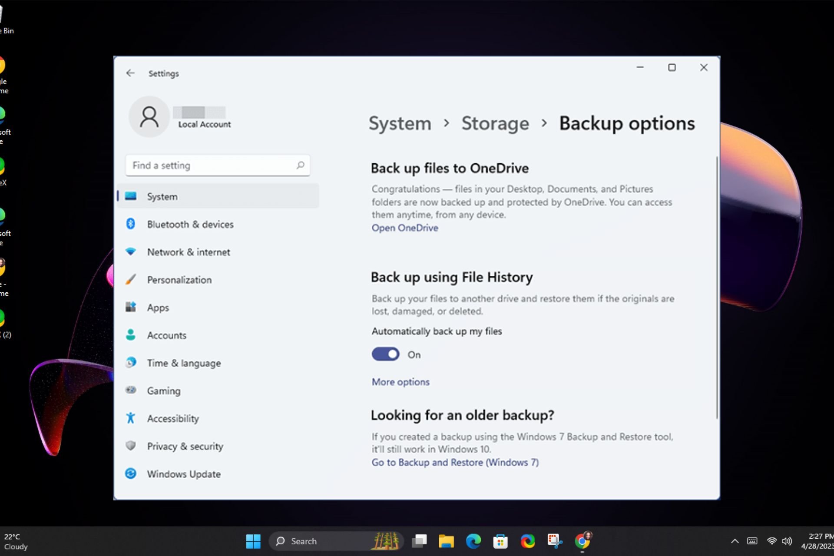Click the Accessibility text in sidebar
This screenshot has width=834, height=556.
click(x=173, y=419)
